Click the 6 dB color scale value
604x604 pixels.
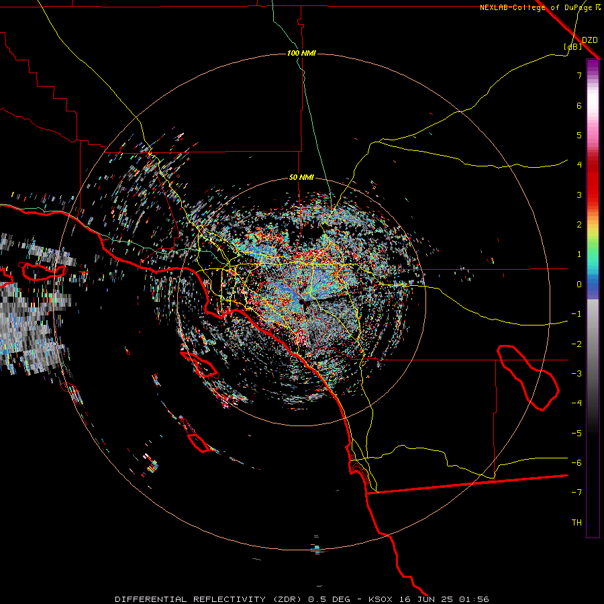click(x=579, y=105)
